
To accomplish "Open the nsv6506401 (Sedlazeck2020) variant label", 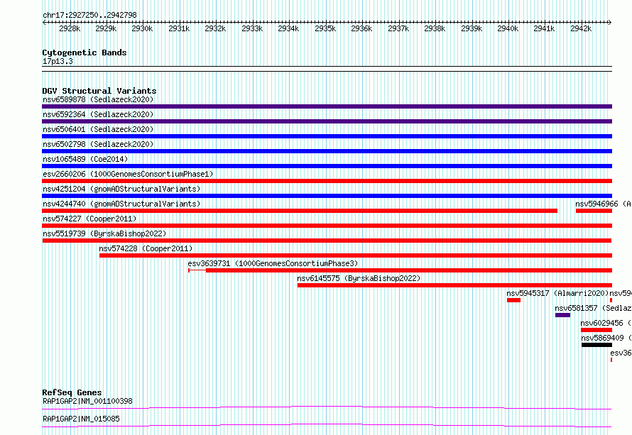I will [98, 129].
